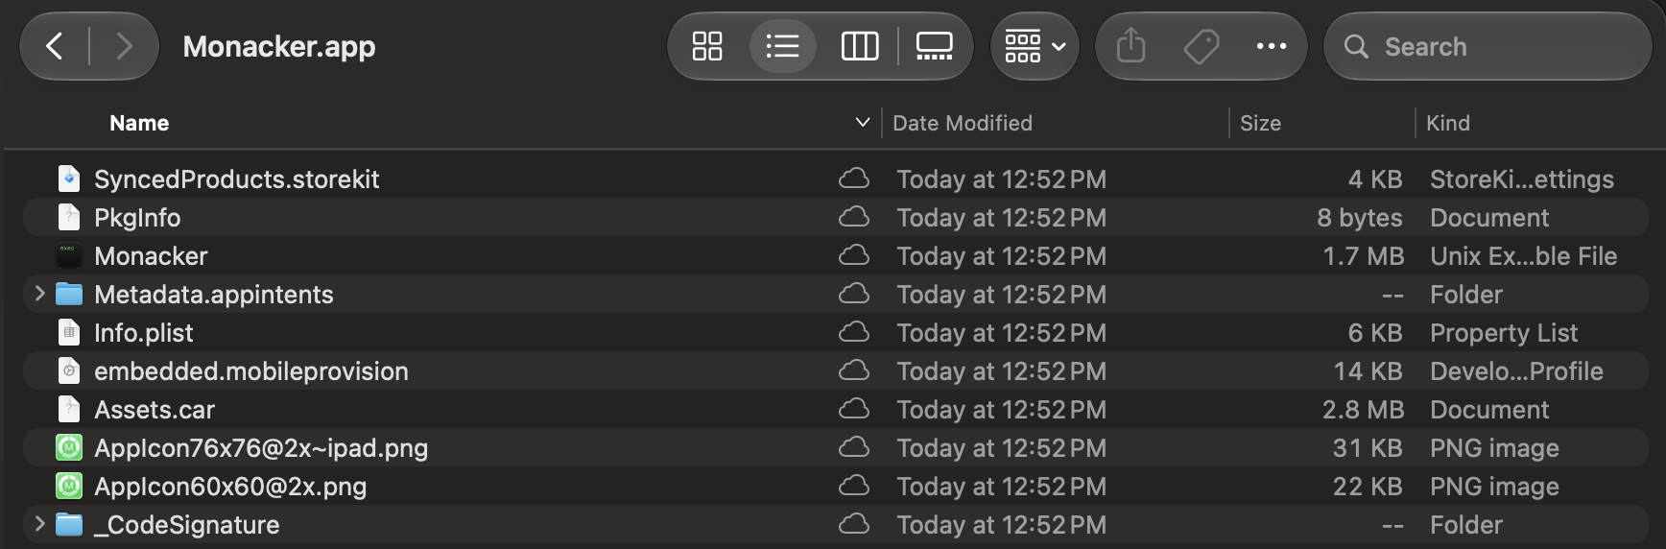The image size is (1666, 549).
Task: Select the embedded.mobileprovision file icon
Action: click(x=69, y=370)
